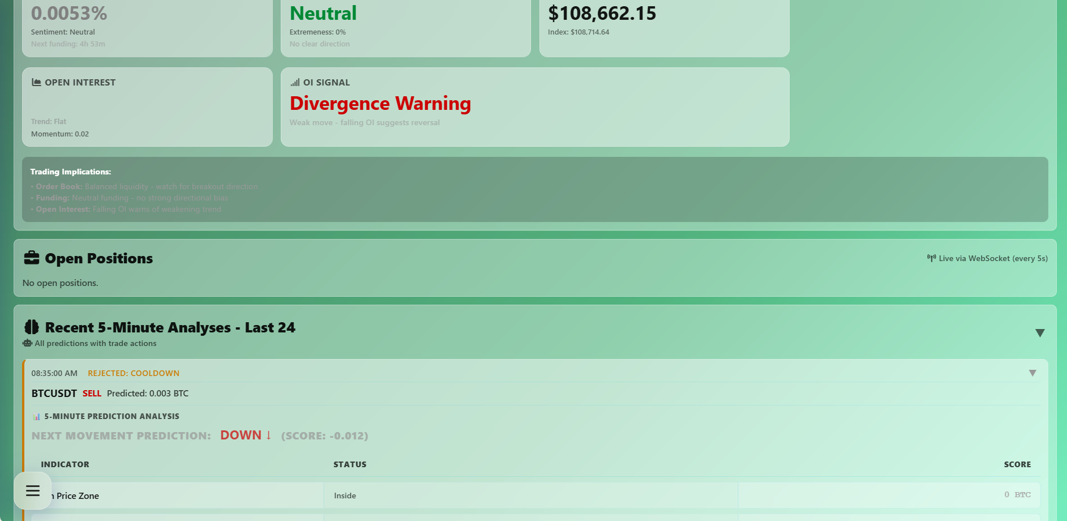This screenshot has width=1067, height=521.
Task: Click the WebSocket antenna broadcast icon
Action: click(x=932, y=258)
